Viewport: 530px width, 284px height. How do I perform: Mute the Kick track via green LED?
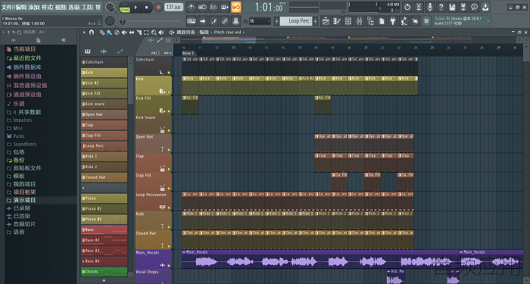coord(169,92)
